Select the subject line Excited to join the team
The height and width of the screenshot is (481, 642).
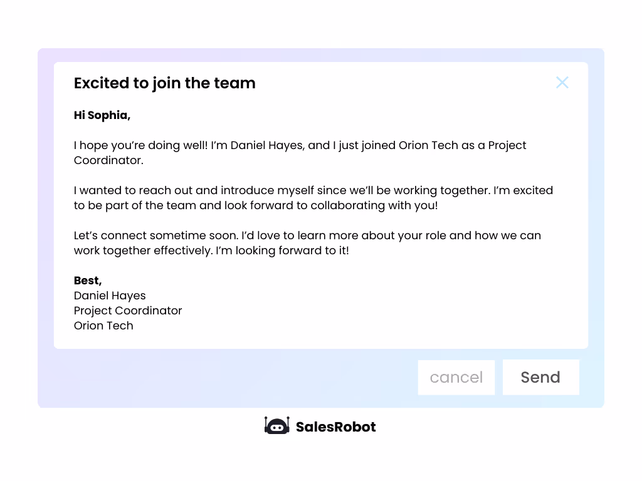point(164,83)
